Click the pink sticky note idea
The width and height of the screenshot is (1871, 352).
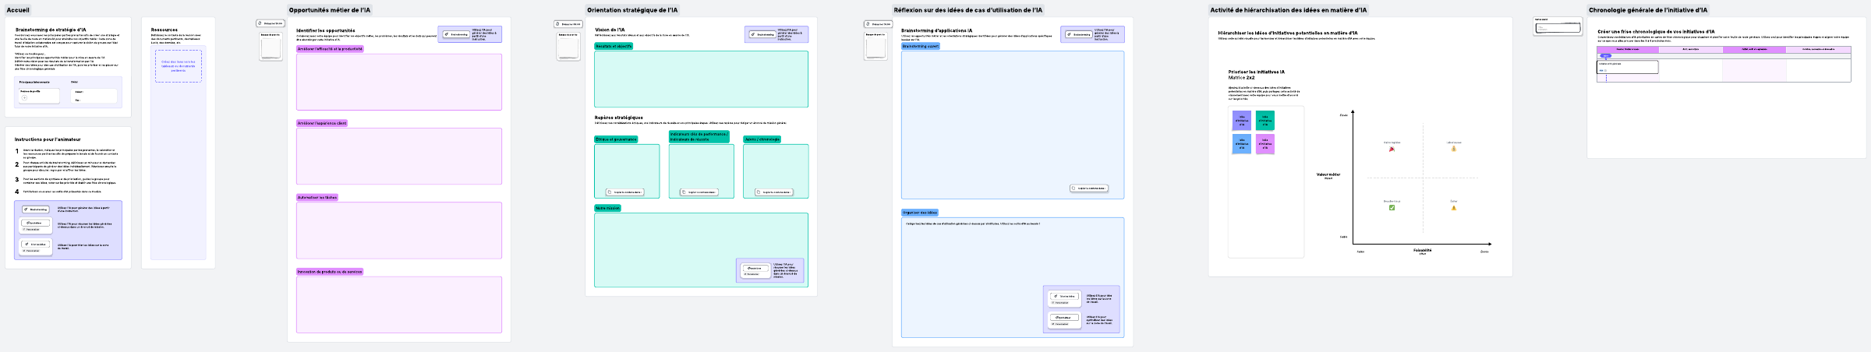(1264, 144)
